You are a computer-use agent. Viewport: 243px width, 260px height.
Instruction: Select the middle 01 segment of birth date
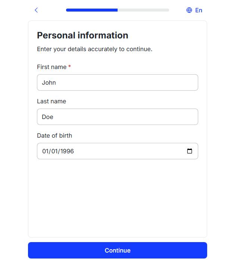click(55, 151)
